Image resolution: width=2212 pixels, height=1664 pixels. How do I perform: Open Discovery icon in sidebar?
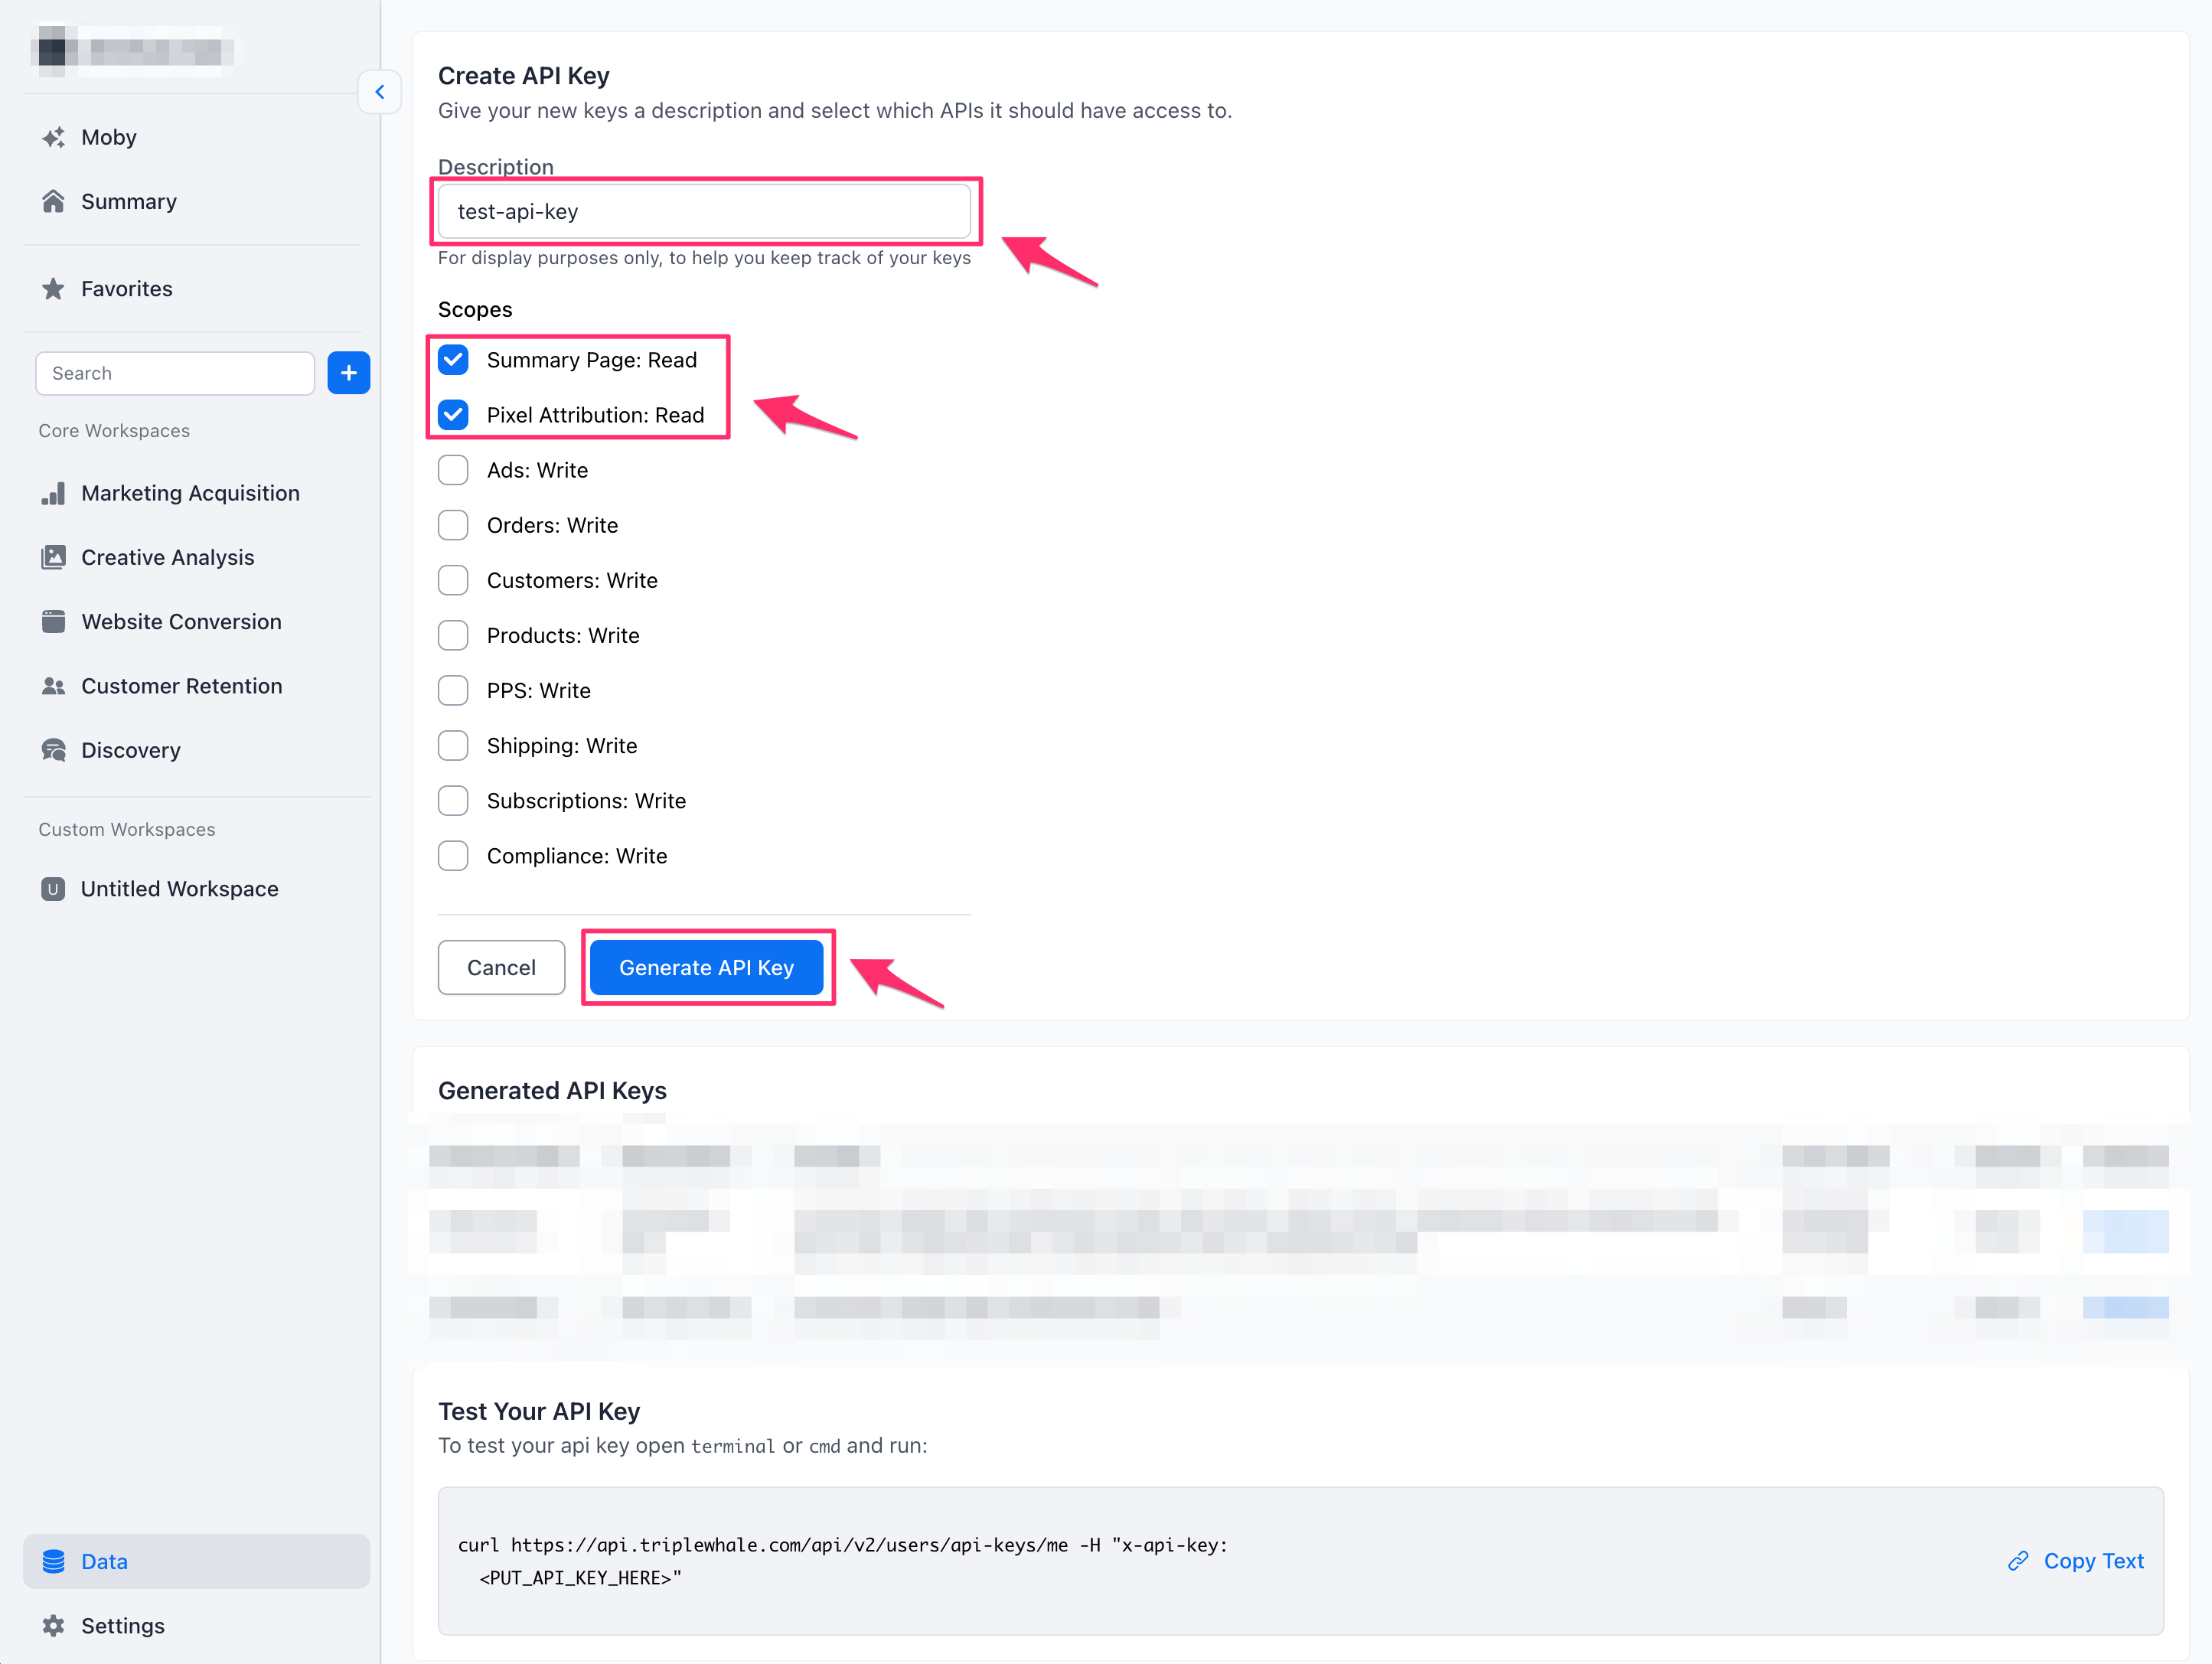coord(54,750)
